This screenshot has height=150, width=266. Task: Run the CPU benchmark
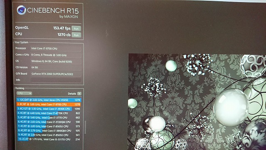coord(76,35)
